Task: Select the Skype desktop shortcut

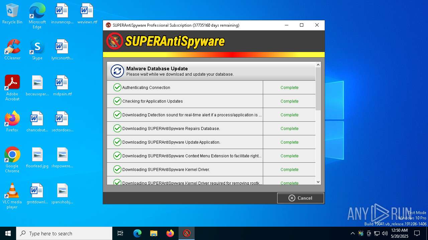Action: (x=37, y=50)
